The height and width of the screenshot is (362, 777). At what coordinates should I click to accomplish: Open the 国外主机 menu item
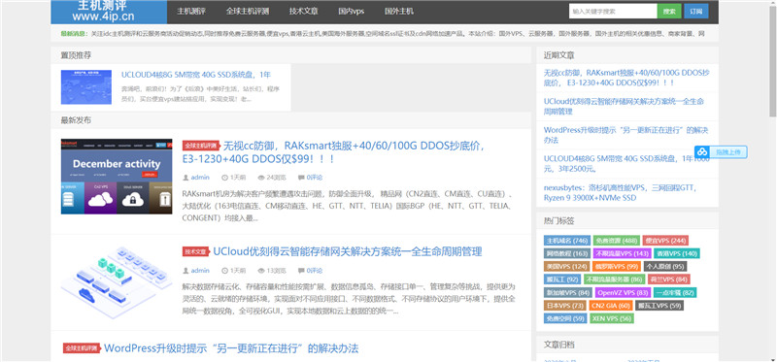coord(399,12)
